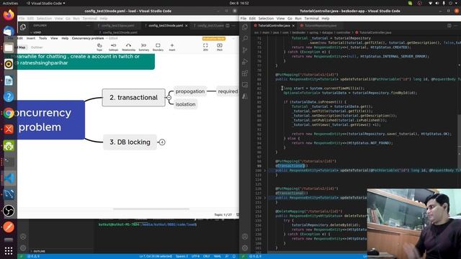This screenshot has width=461, height=259.
Task: Switch to the Outliner view in XMind
Action: (37, 47)
